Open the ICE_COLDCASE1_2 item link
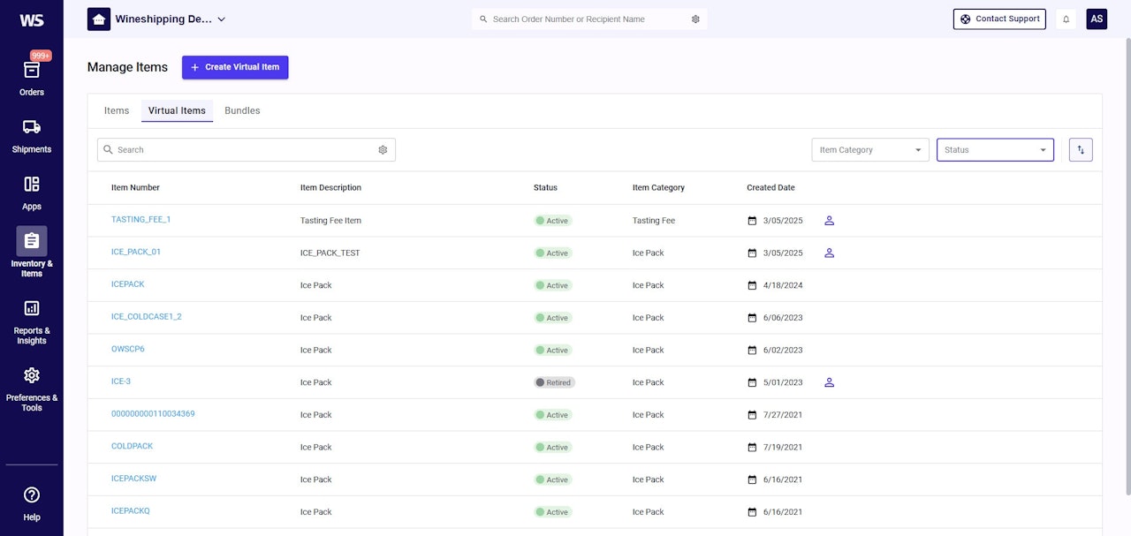1131x536 pixels. 147,317
